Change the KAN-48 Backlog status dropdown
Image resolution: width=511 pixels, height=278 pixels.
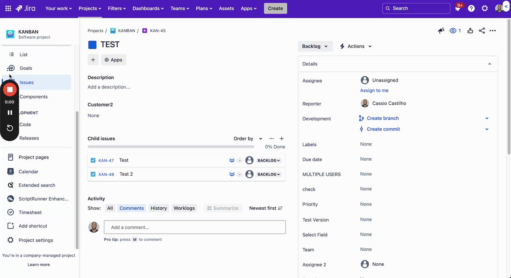tap(269, 174)
